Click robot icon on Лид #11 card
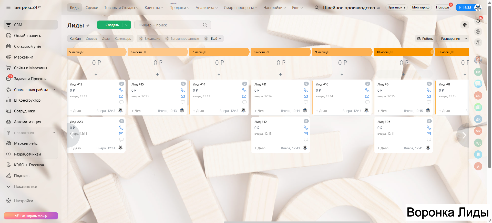 (x=305, y=110)
